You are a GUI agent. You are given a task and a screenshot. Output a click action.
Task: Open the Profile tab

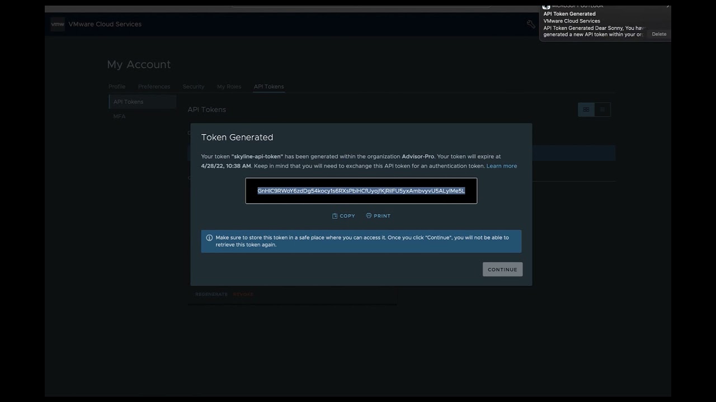pyautogui.click(x=117, y=87)
